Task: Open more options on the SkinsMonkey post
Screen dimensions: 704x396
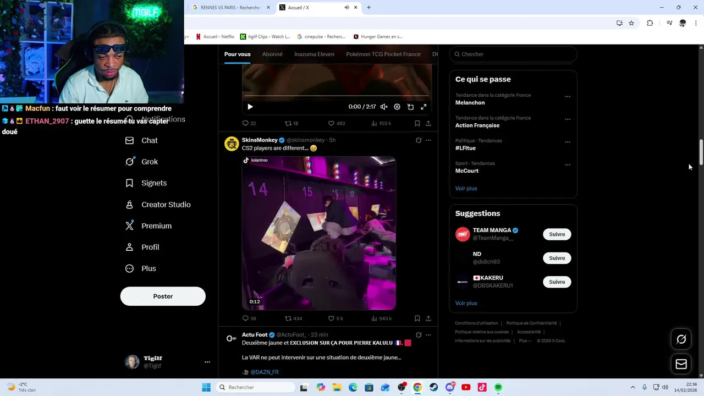Action: click(x=428, y=140)
